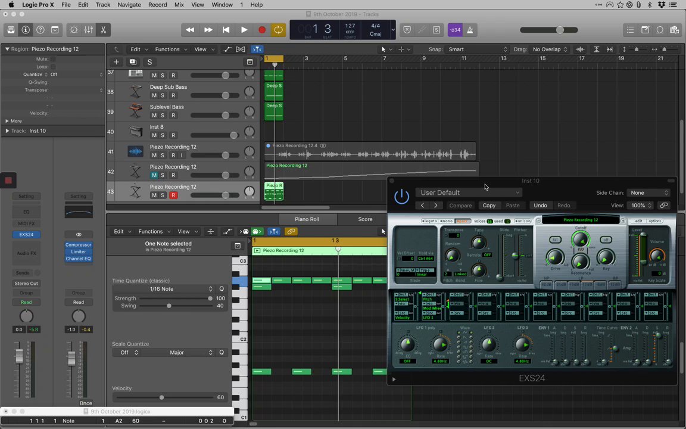Toggle EXS24 plugin power button
This screenshot has height=429, width=686.
click(x=401, y=197)
